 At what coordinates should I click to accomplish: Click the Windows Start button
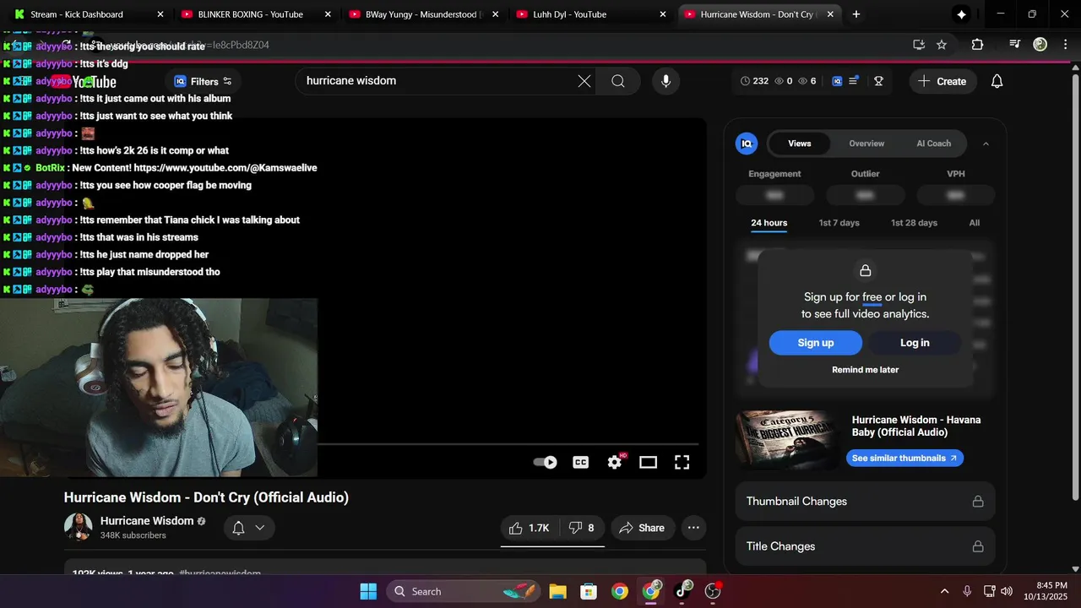point(368,591)
